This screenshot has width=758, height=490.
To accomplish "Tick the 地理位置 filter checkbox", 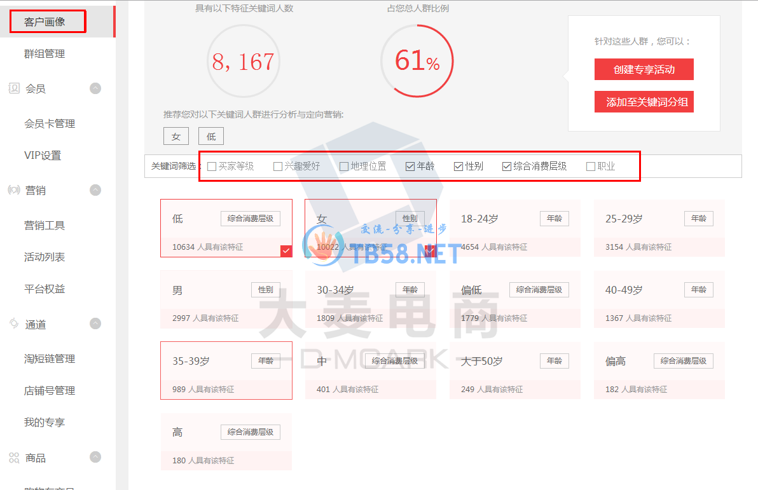I will click(344, 167).
